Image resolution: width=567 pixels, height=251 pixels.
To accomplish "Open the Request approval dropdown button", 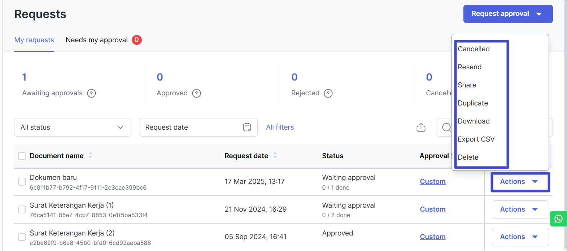I will point(507,14).
